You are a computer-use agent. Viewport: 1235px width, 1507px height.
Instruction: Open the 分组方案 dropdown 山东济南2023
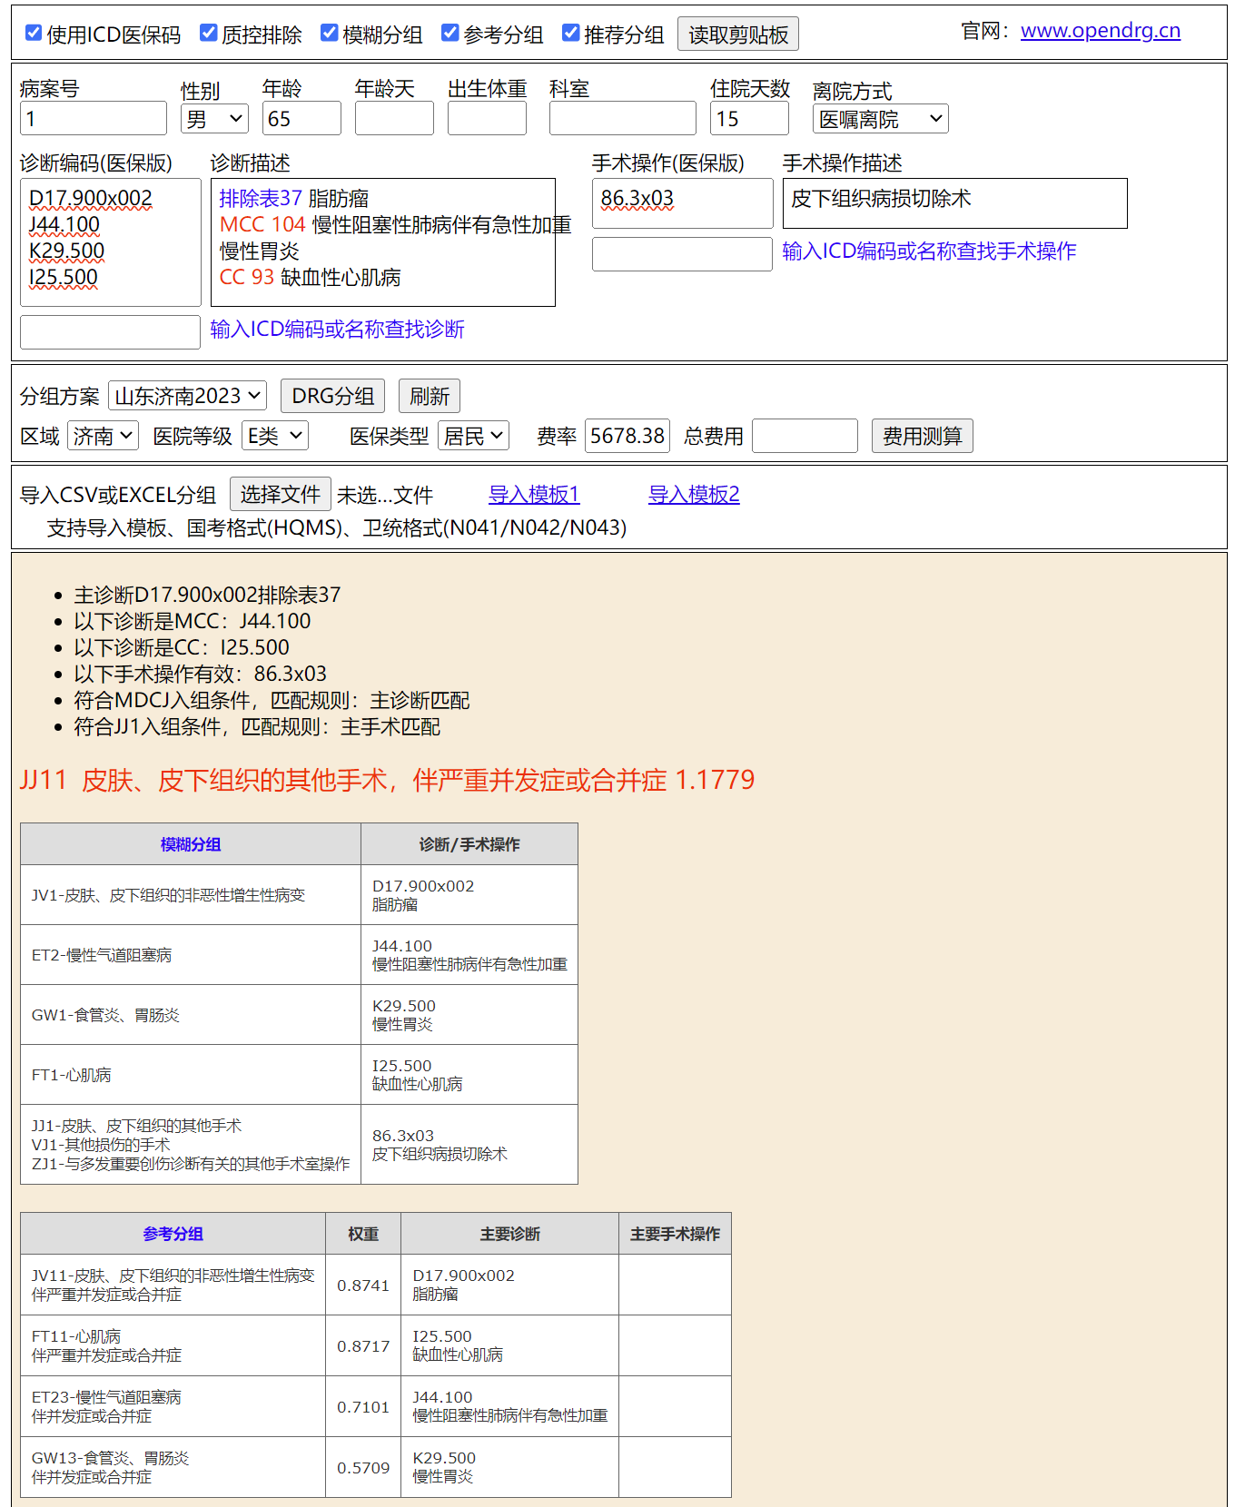[x=187, y=396]
